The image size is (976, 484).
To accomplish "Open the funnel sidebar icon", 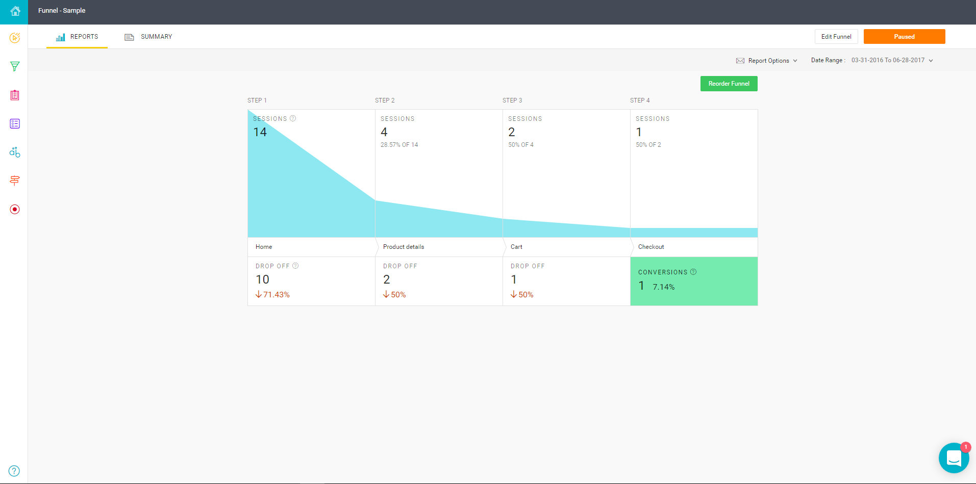I will tap(15, 66).
